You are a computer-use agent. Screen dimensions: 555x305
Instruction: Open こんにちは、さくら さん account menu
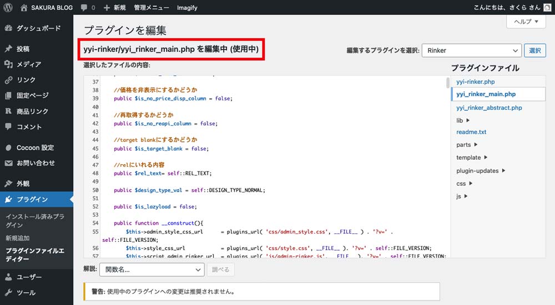click(507, 7)
